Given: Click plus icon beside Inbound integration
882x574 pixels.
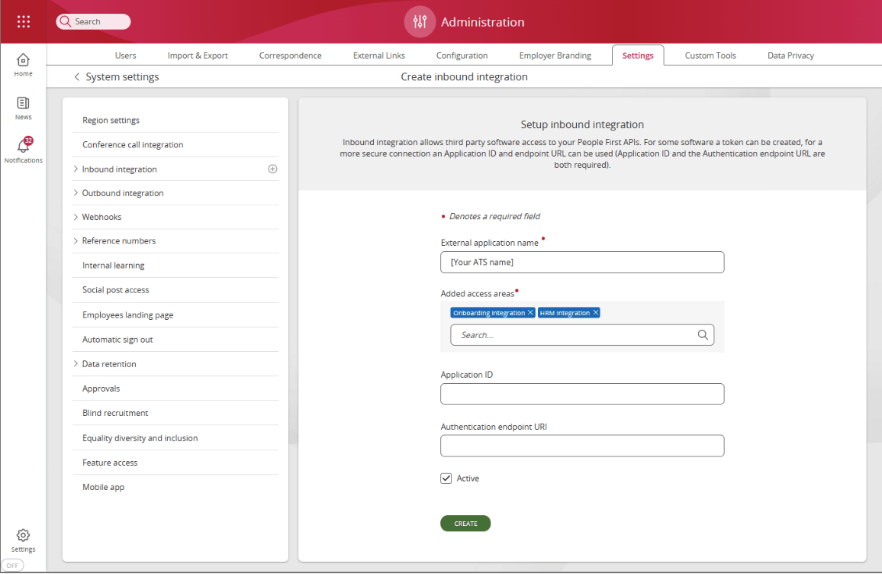Looking at the screenshot, I should 272,169.
